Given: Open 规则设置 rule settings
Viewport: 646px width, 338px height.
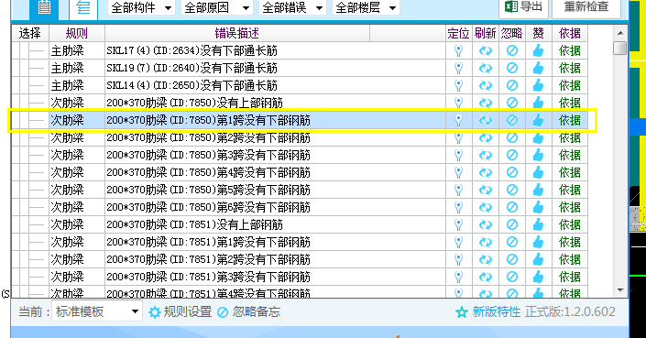Looking at the screenshot, I should point(180,311).
